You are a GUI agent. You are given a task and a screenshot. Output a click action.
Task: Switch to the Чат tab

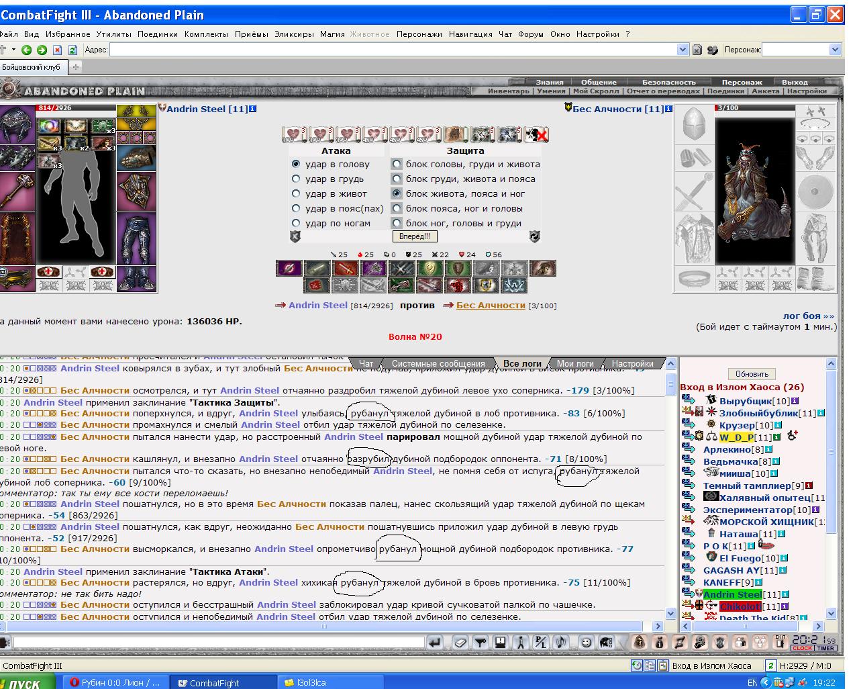366,363
